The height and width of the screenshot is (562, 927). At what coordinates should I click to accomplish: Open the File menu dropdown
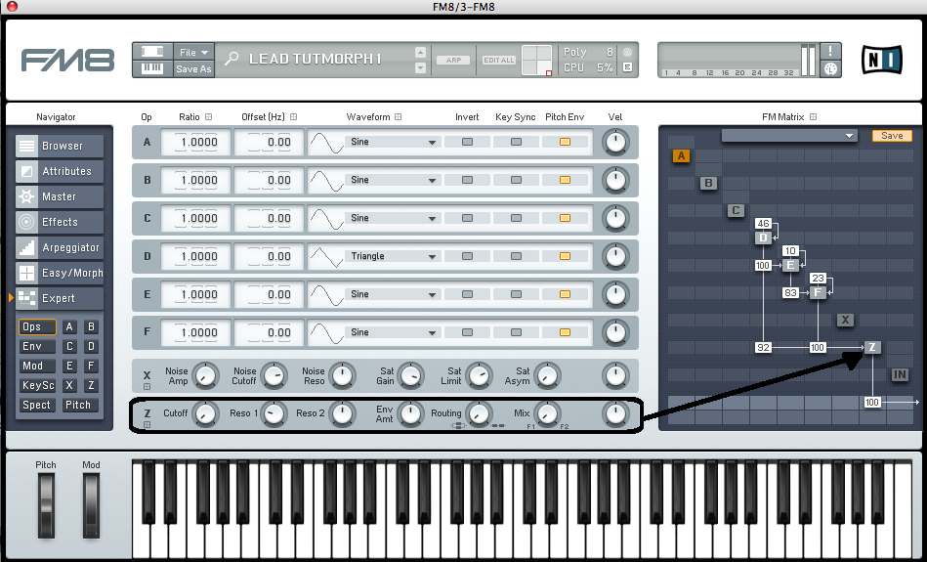click(x=194, y=52)
